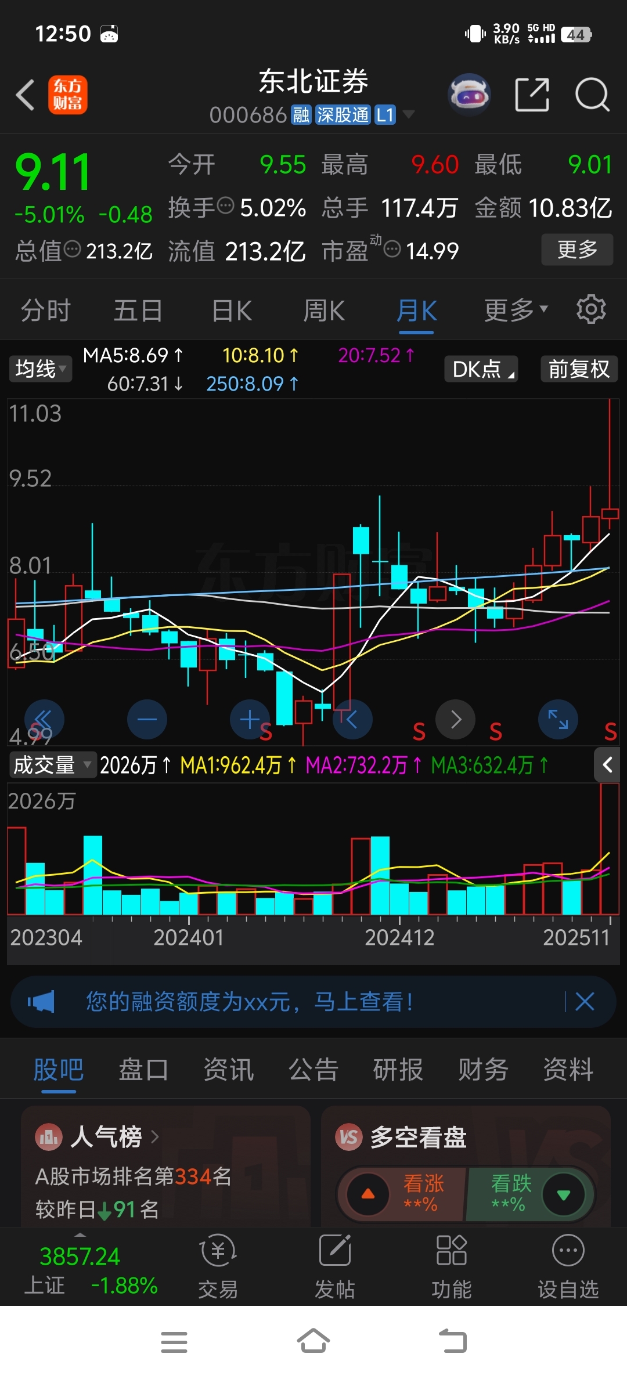This screenshot has height=1379, width=627.
Task: Select 月K chart tab
Action: 417,310
